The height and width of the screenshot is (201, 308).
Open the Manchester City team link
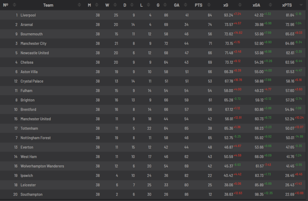(x=33, y=43)
